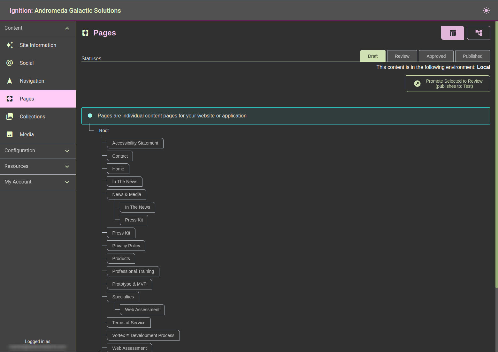Open the Contact page
The width and height of the screenshot is (498, 352).
click(120, 156)
